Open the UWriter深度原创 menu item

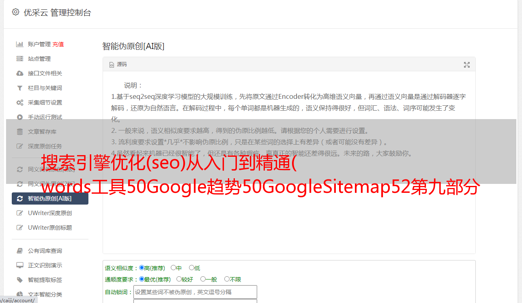click(x=50, y=213)
